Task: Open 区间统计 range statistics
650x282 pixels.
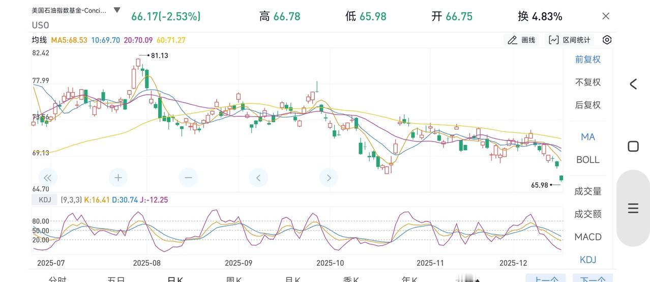Action: click(570, 40)
